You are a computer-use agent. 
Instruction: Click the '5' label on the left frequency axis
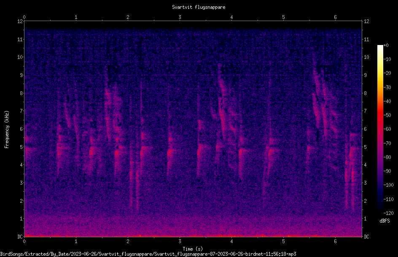(x=22, y=147)
